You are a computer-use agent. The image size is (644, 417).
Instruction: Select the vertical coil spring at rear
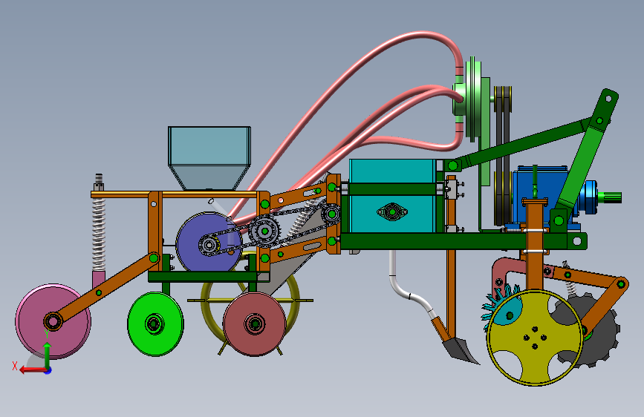(99, 234)
